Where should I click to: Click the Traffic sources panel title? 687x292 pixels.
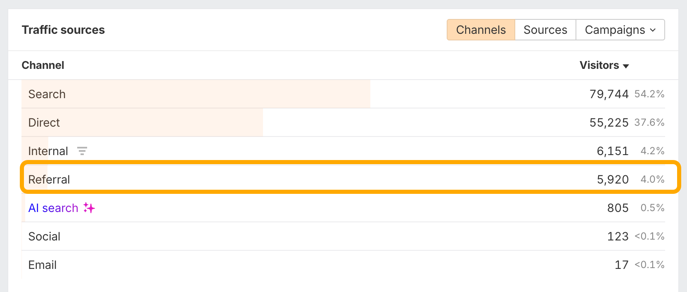point(63,30)
